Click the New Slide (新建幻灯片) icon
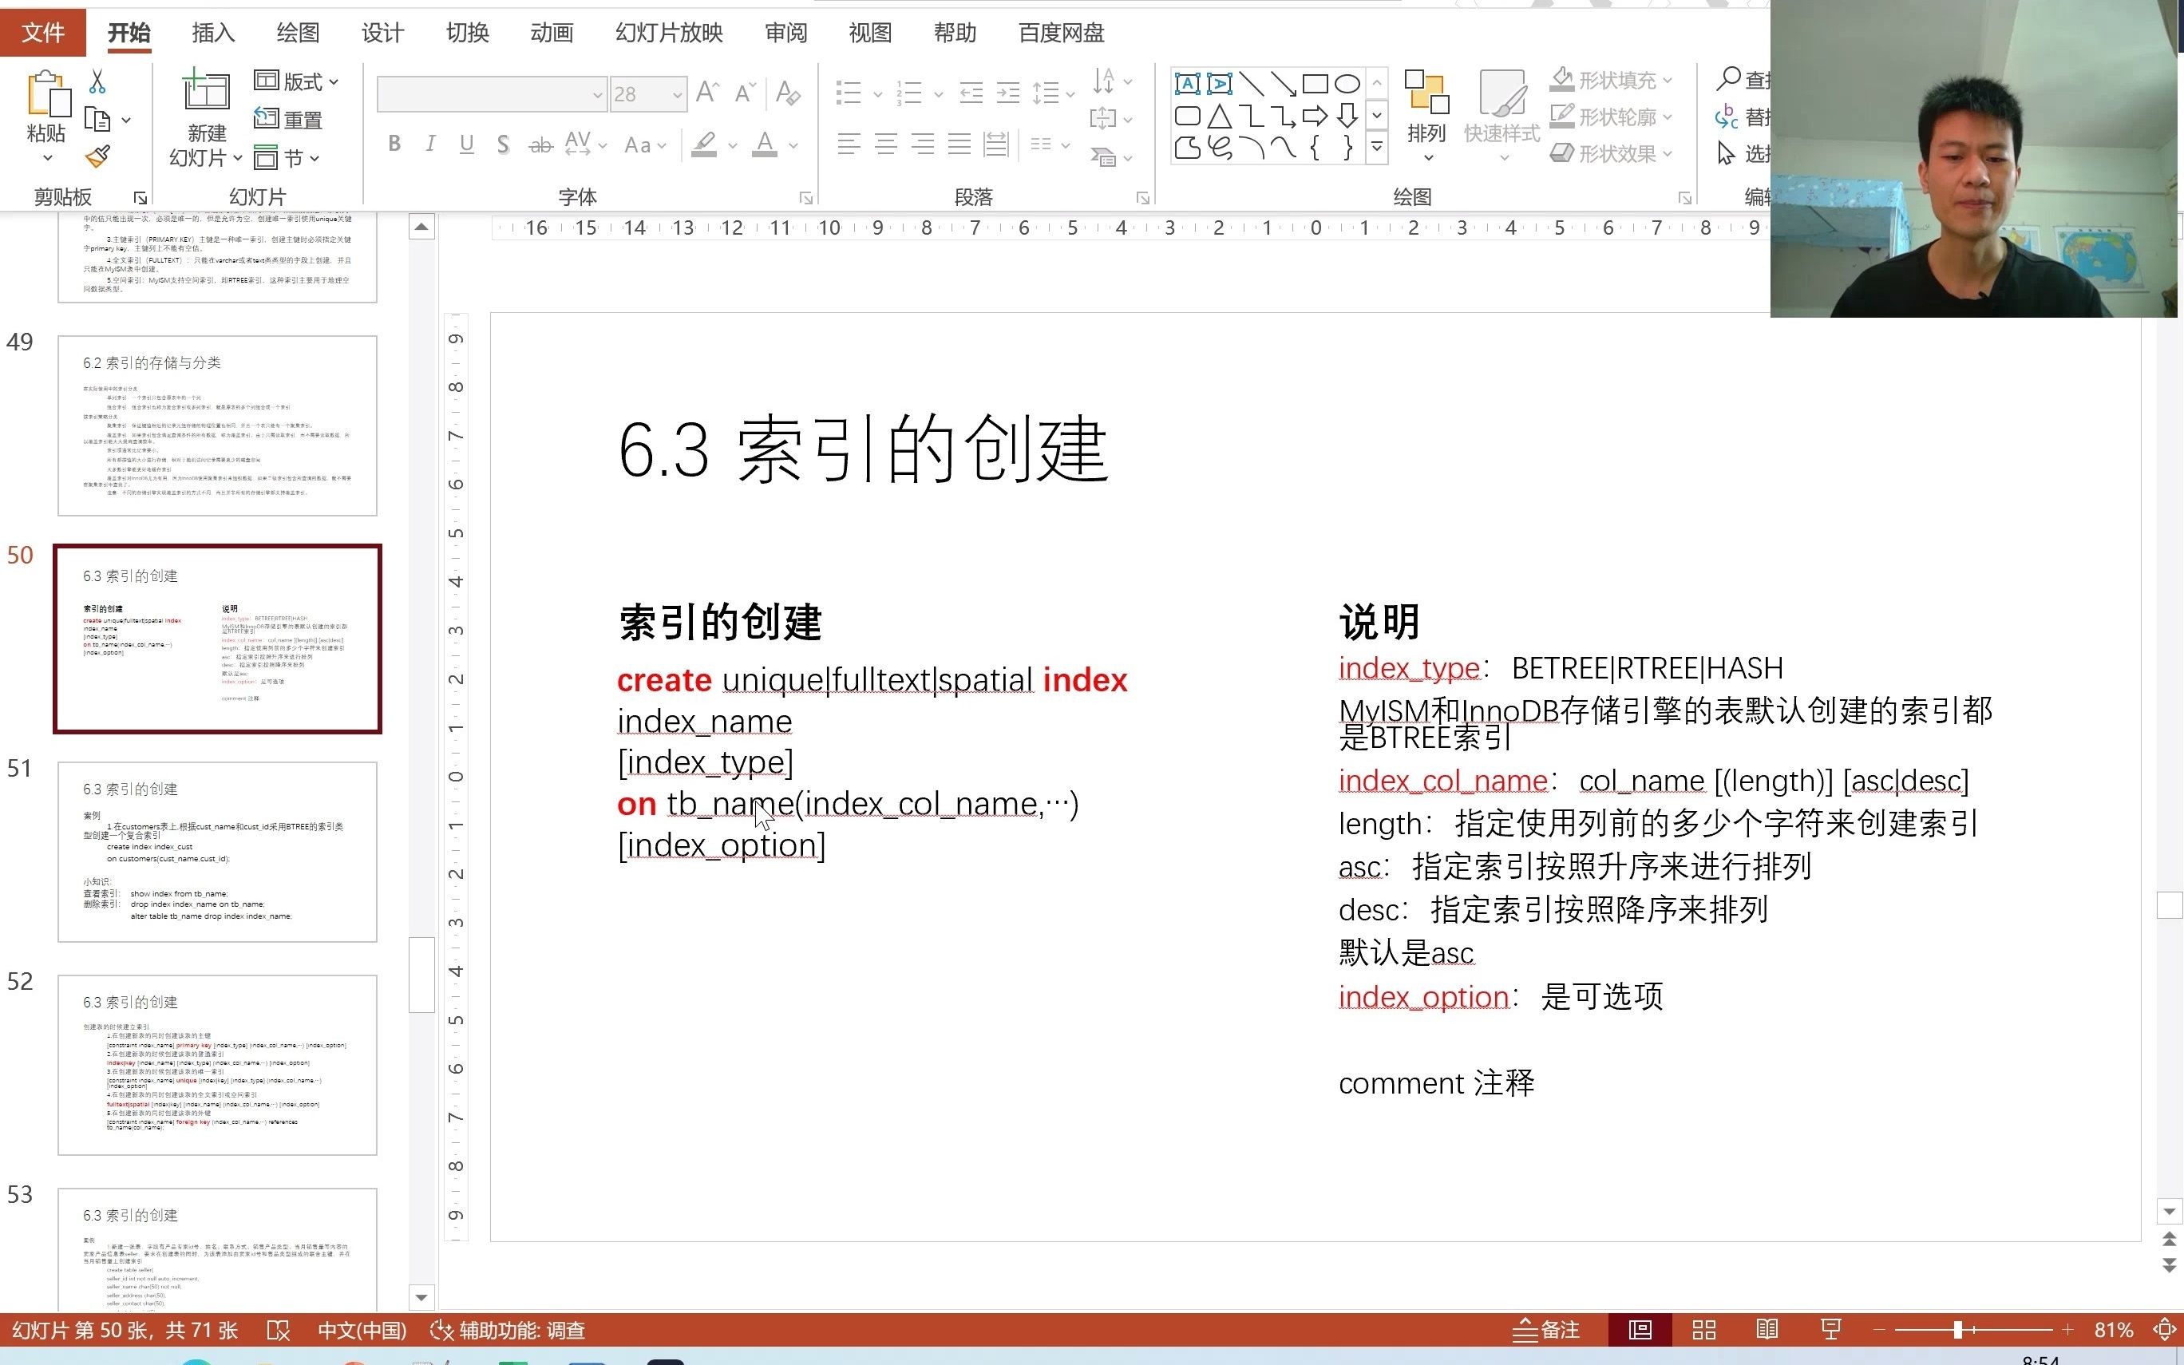 coord(206,91)
